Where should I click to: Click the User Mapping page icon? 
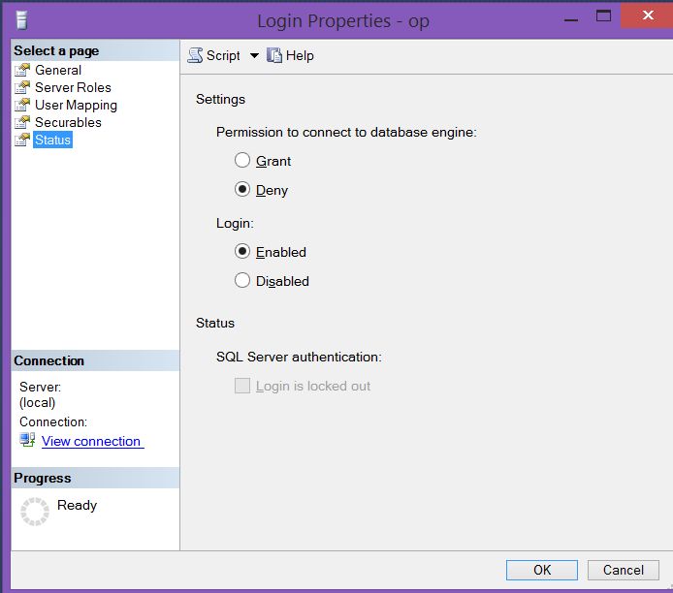22,105
